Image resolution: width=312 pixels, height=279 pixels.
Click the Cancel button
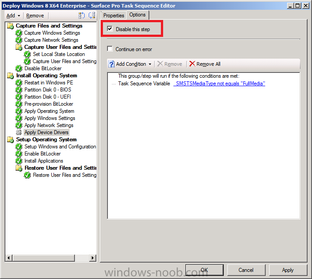[x=246, y=270]
